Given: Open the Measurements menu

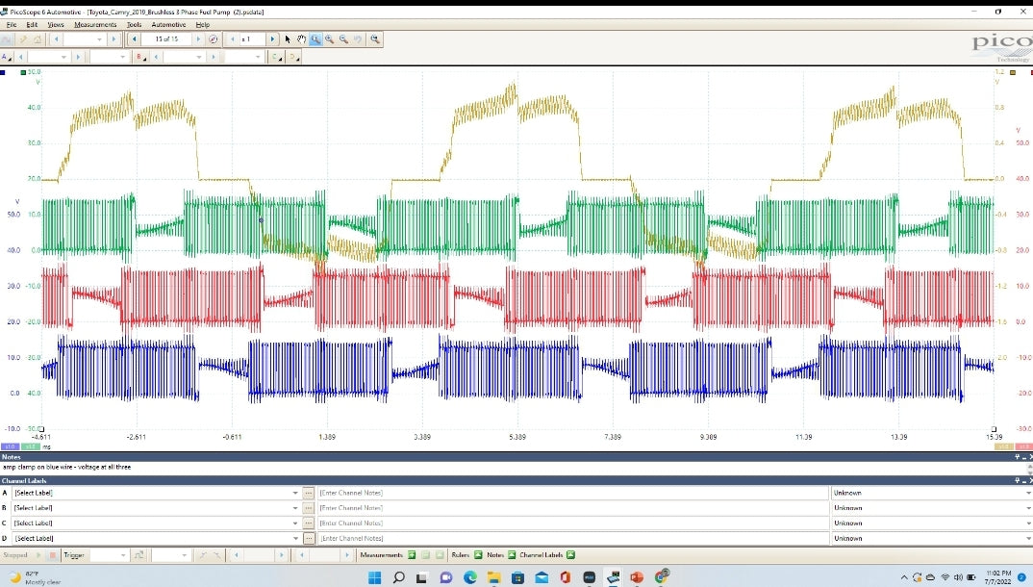Looking at the screenshot, I should (x=95, y=24).
